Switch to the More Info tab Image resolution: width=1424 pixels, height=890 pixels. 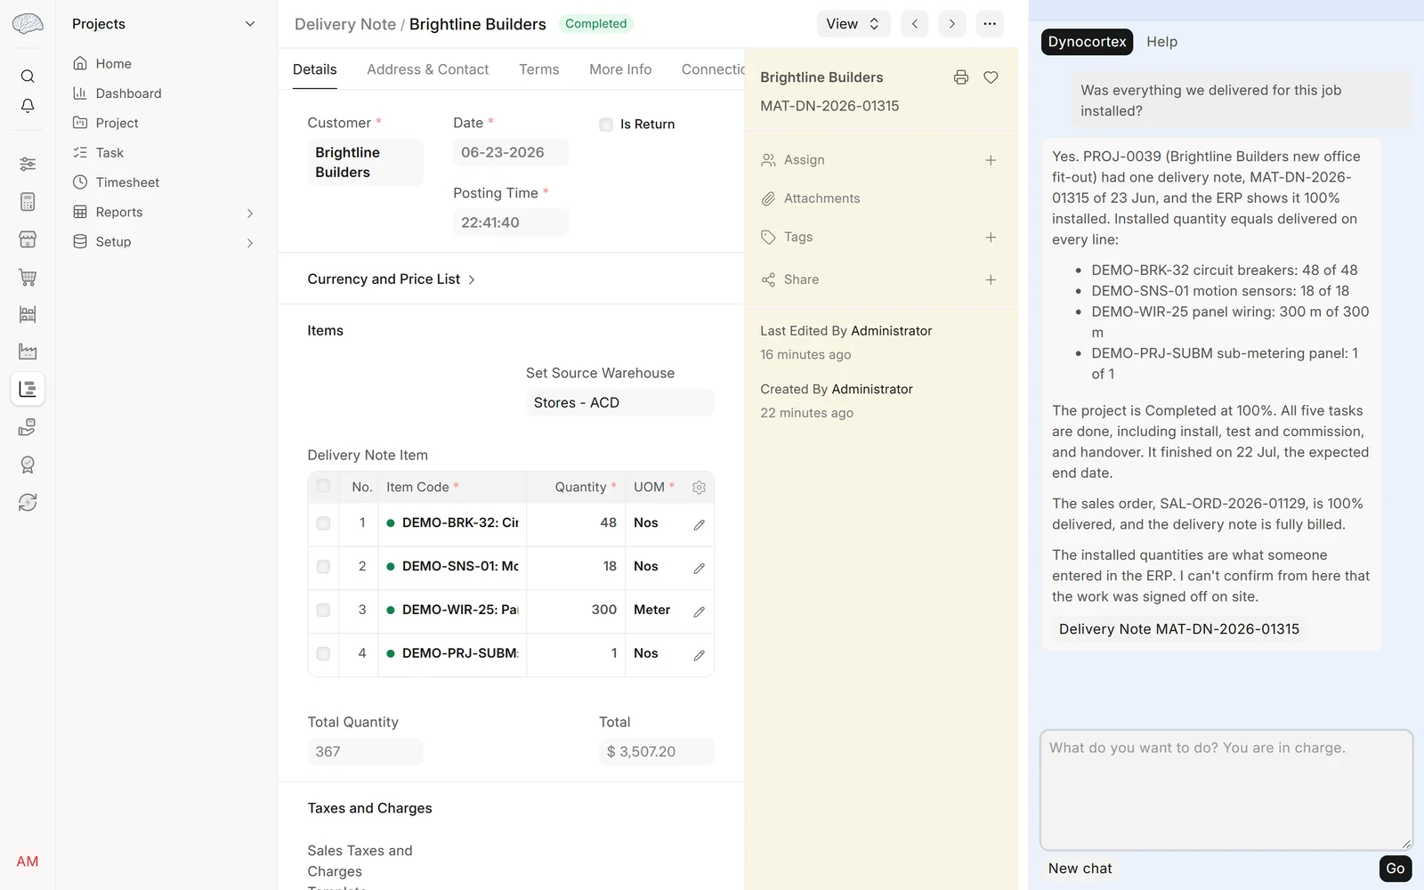point(620,69)
